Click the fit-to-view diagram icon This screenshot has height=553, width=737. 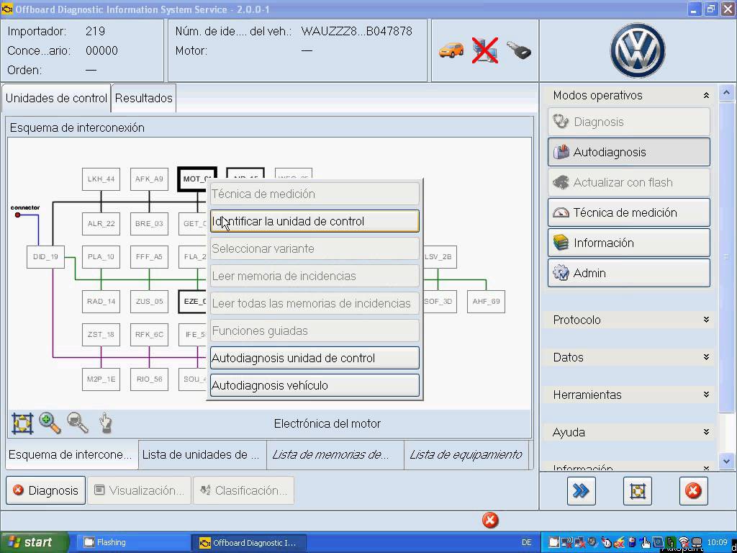[22, 423]
